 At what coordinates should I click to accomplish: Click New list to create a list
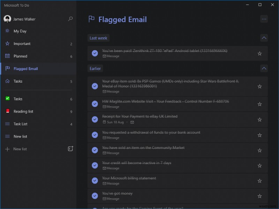coord(20,149)
